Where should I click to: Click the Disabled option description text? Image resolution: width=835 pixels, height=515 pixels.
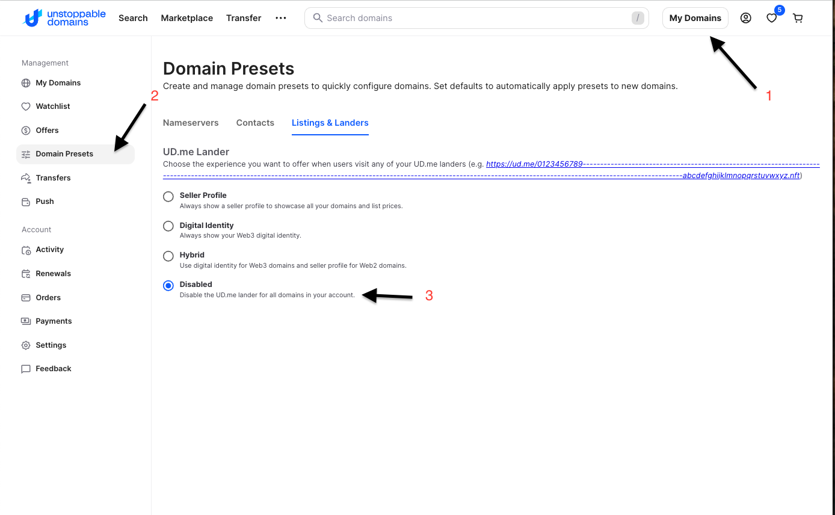tap(268, 295)
